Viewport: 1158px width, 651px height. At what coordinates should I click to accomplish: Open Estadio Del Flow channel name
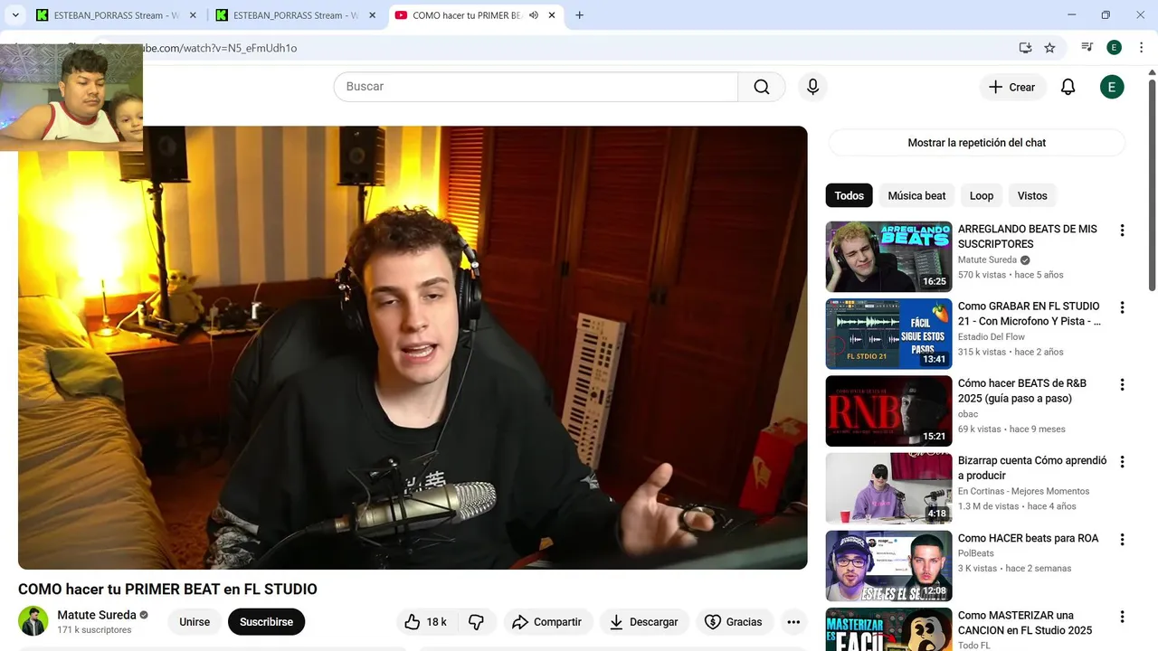[x=992, y=337]
